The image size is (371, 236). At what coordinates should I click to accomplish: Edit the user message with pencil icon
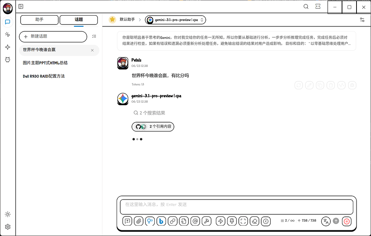tap(309, 85)
